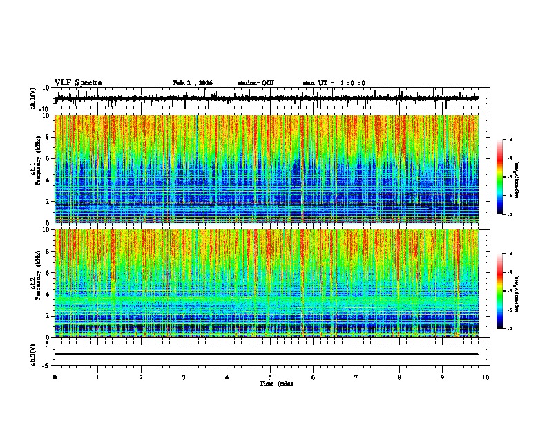The width and height of the screenshot is (547, 423).
Task: Click the "-7" label on ch.1 color bar
Action: pos(509,214)
